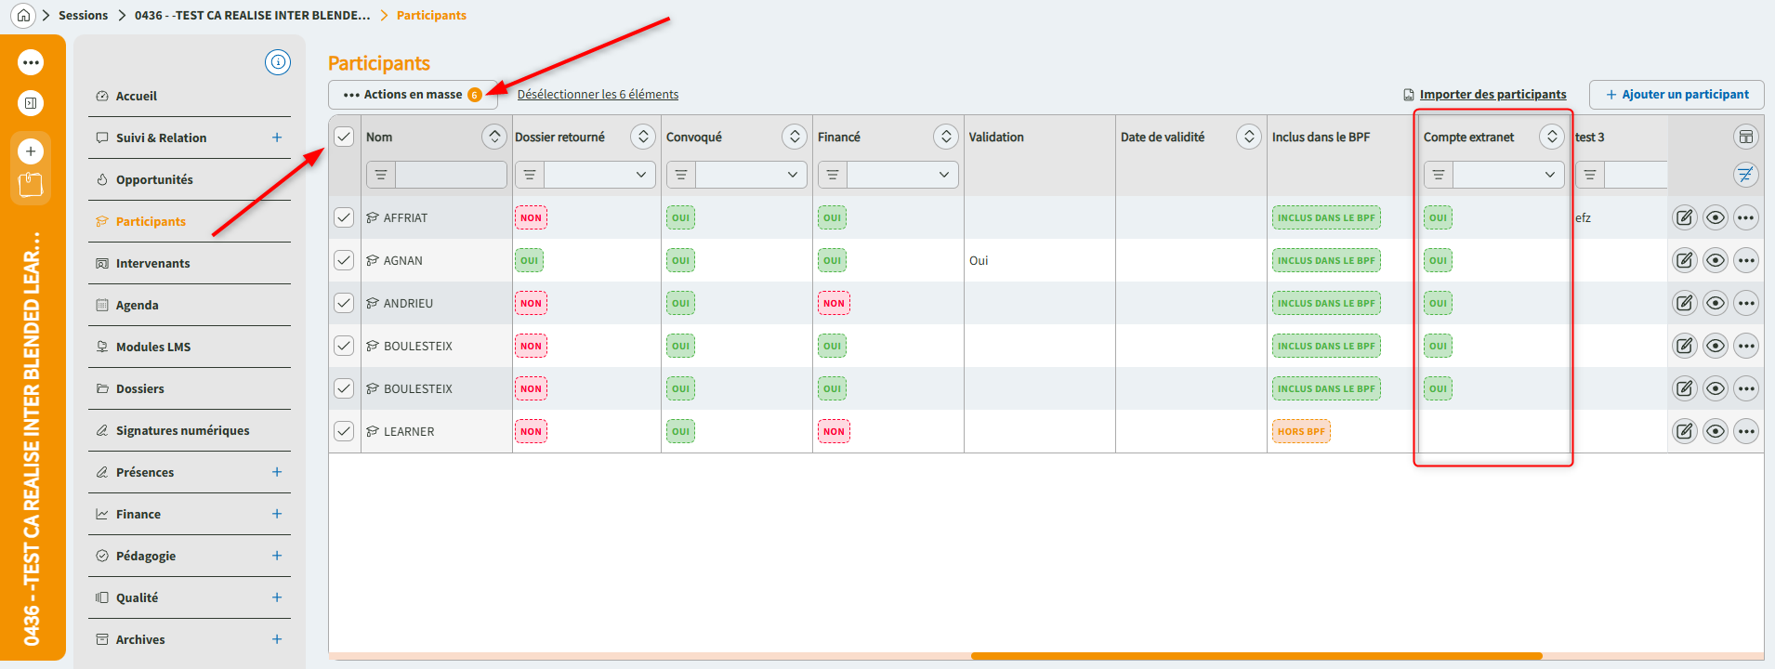Open Intervenants in the sidebar menu

152,264
